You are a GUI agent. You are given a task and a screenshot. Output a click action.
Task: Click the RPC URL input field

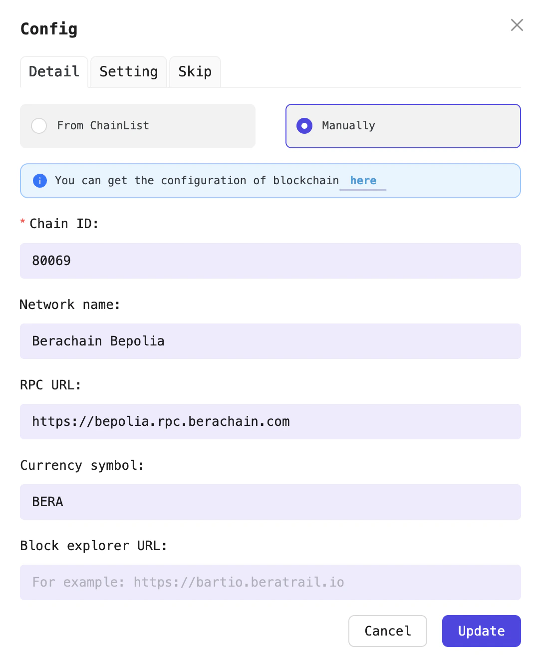click(270, 421)
